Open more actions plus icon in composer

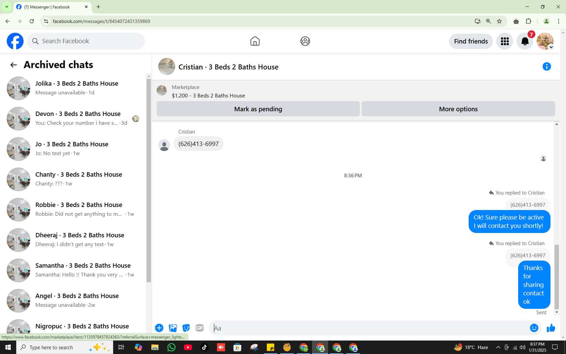point(159,328)
